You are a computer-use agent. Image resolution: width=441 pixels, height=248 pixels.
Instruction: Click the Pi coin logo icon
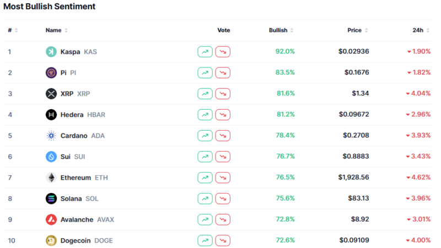tap(51, 73)
